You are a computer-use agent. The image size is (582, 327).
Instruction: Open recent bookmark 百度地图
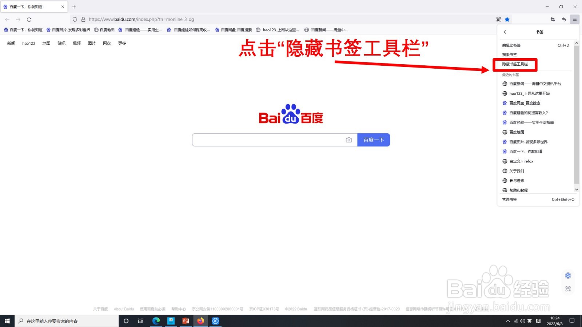tap(517, 132)
